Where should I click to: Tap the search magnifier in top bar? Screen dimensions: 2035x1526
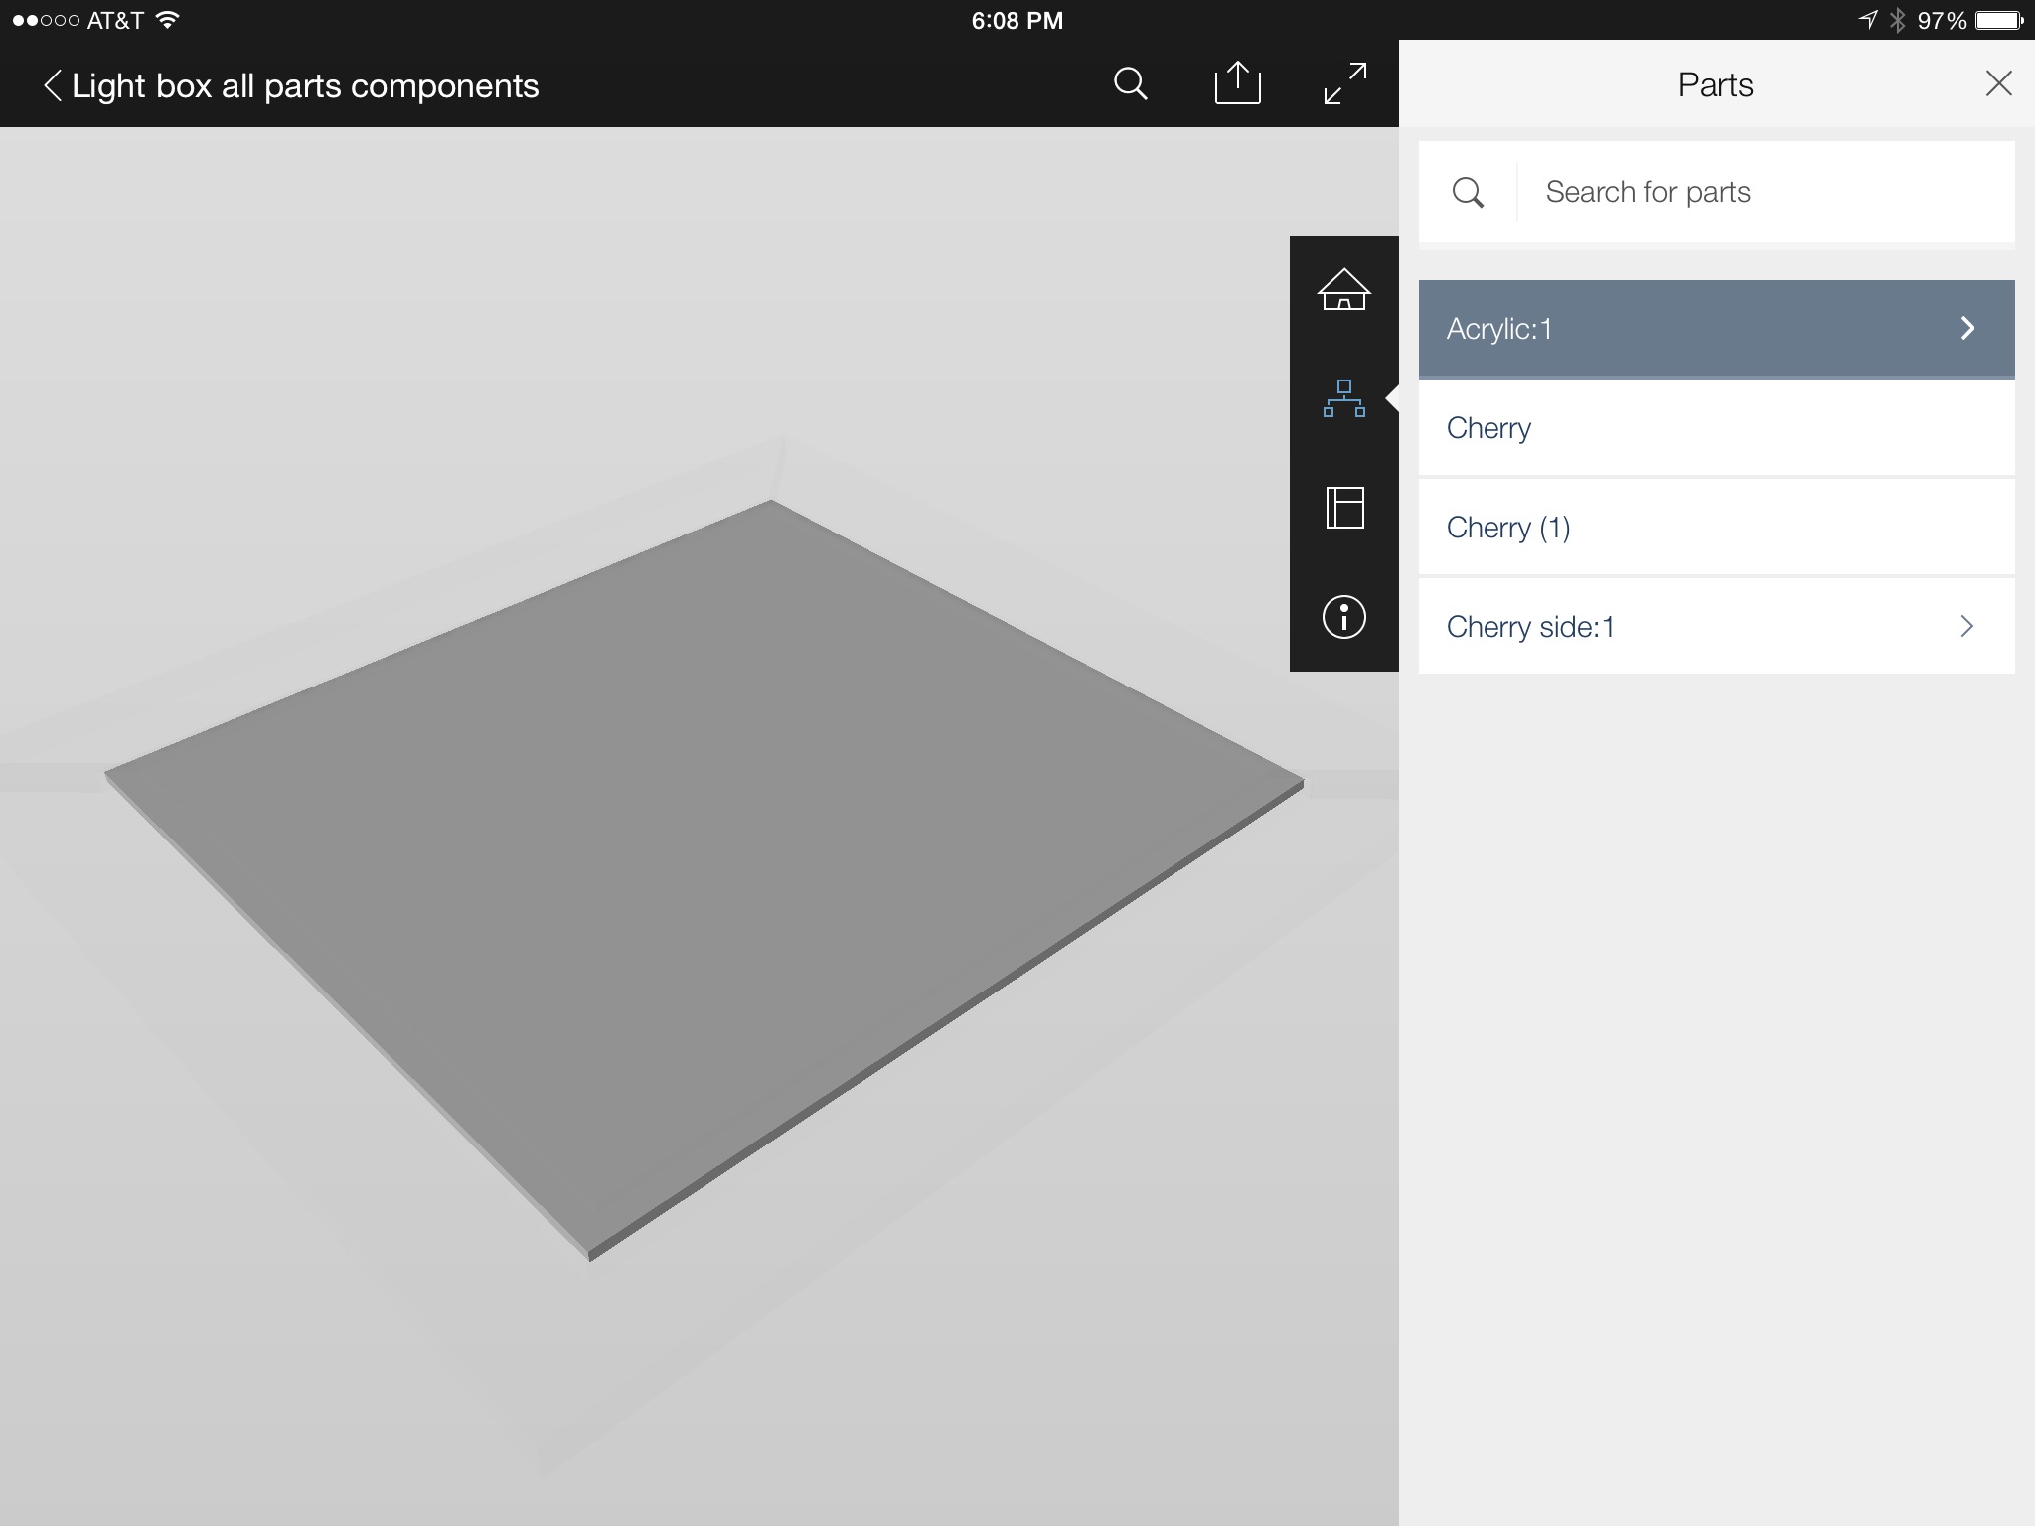pos(1130,84)
